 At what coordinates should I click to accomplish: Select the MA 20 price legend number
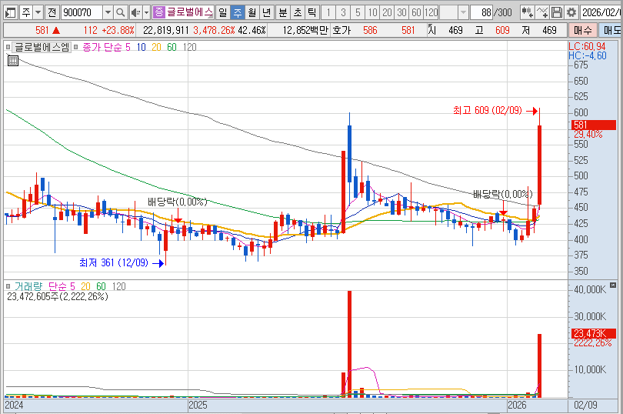click(156, 48)
